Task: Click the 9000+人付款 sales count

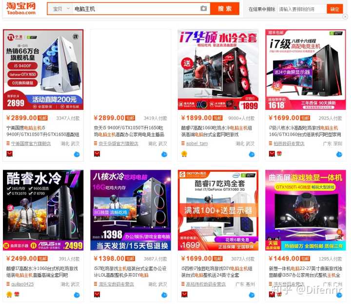Action: (x=241, y=118)
